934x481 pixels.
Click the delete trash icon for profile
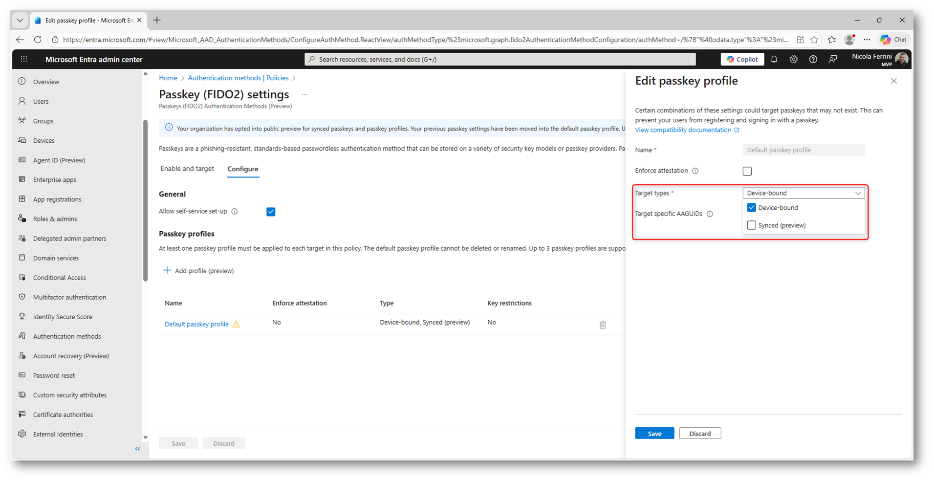[602, 325]
